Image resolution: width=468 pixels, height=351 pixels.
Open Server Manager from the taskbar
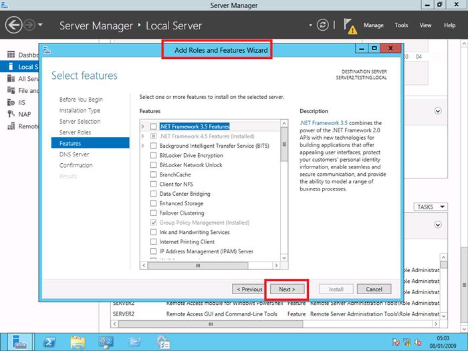pyautogui.click(x=19, y=342)
